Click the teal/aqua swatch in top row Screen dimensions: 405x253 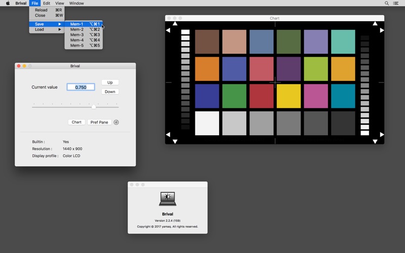tap(343, 41)
